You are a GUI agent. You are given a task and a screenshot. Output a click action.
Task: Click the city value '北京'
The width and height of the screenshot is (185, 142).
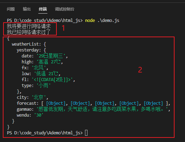(x=39, y=97)
